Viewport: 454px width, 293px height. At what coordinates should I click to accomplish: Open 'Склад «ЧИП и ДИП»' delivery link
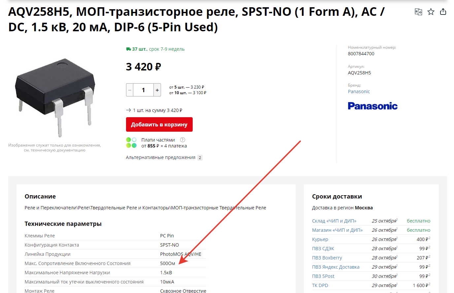(x=334, y=221)
